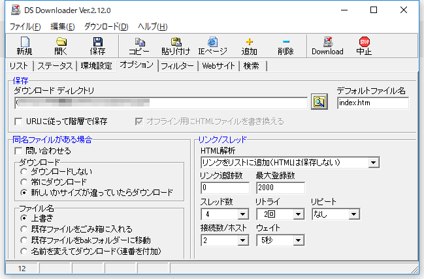Switch to the 環境設定 tab
The width and height of the screenshot is (424, 279).
(x=96, y=66)
